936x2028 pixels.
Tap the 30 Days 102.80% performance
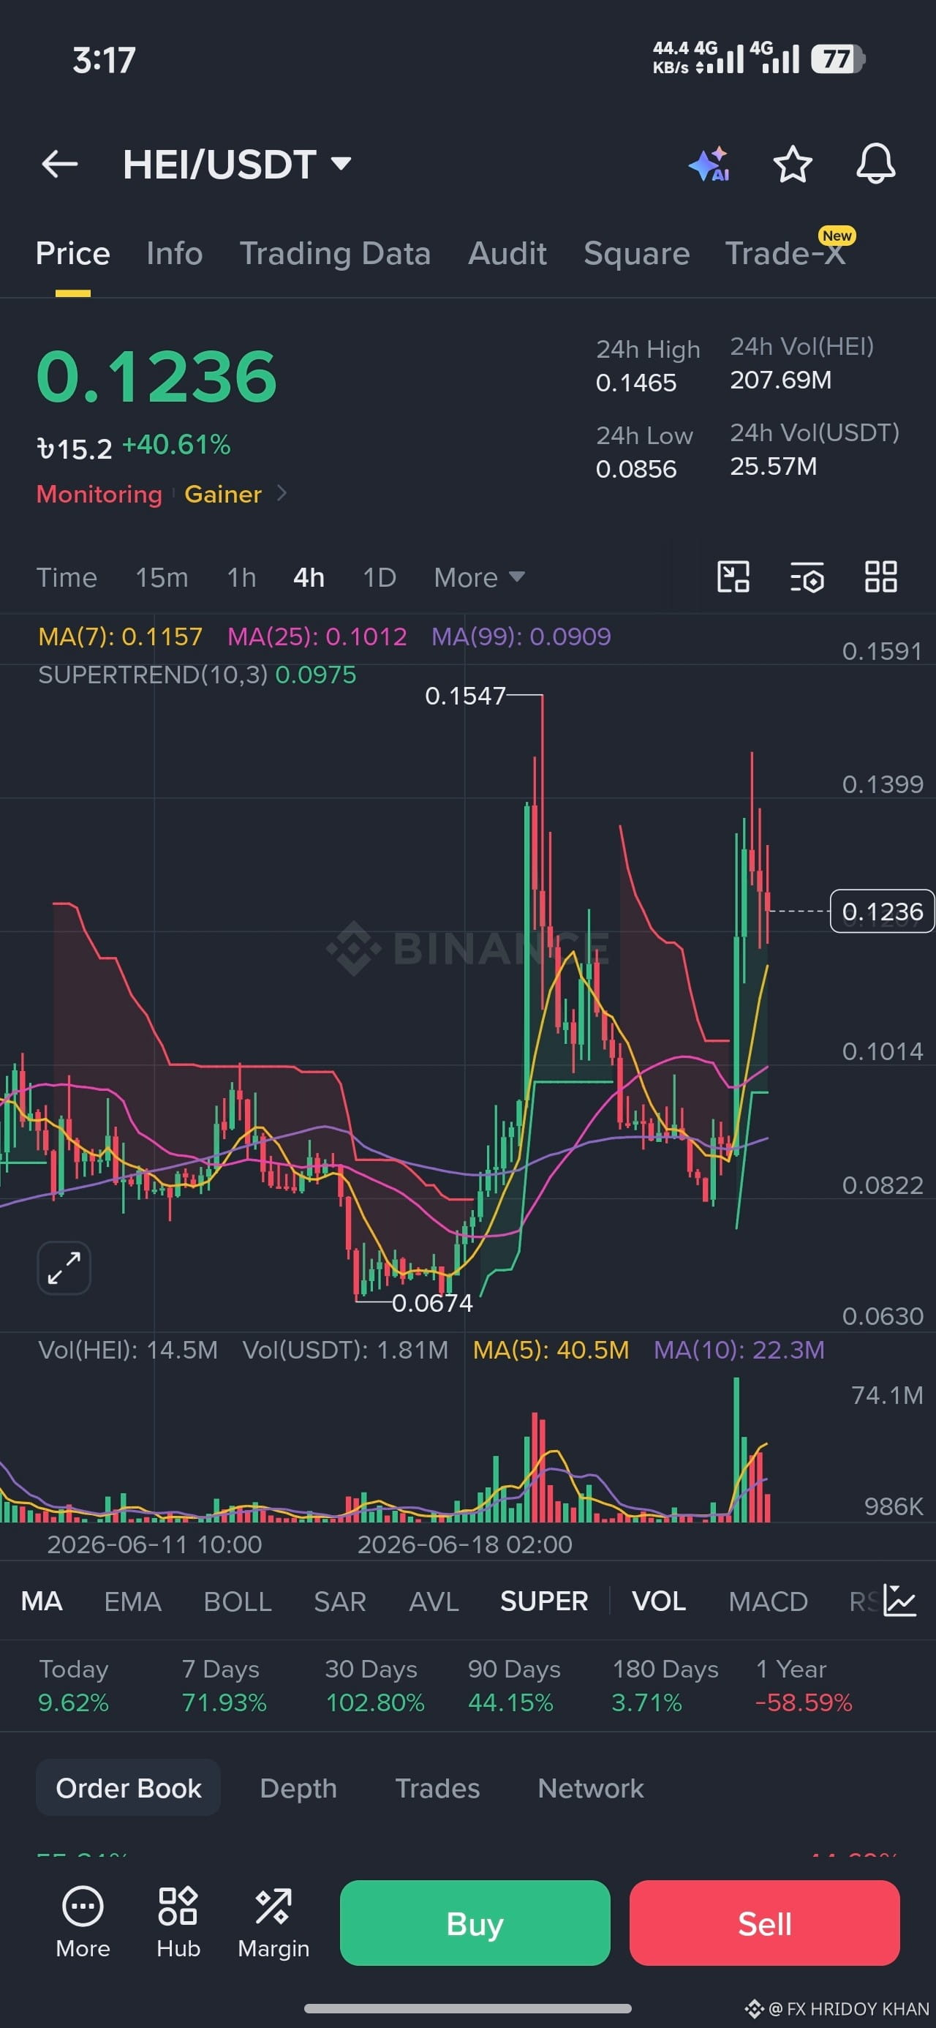pyautogui.click(x=376, y=1686)
